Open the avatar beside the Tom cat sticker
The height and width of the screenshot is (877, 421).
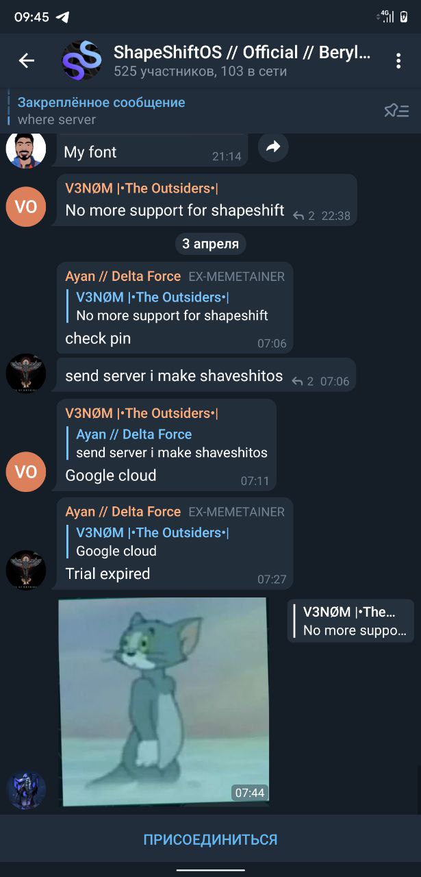pyautogui.click(x=26, y=790)
